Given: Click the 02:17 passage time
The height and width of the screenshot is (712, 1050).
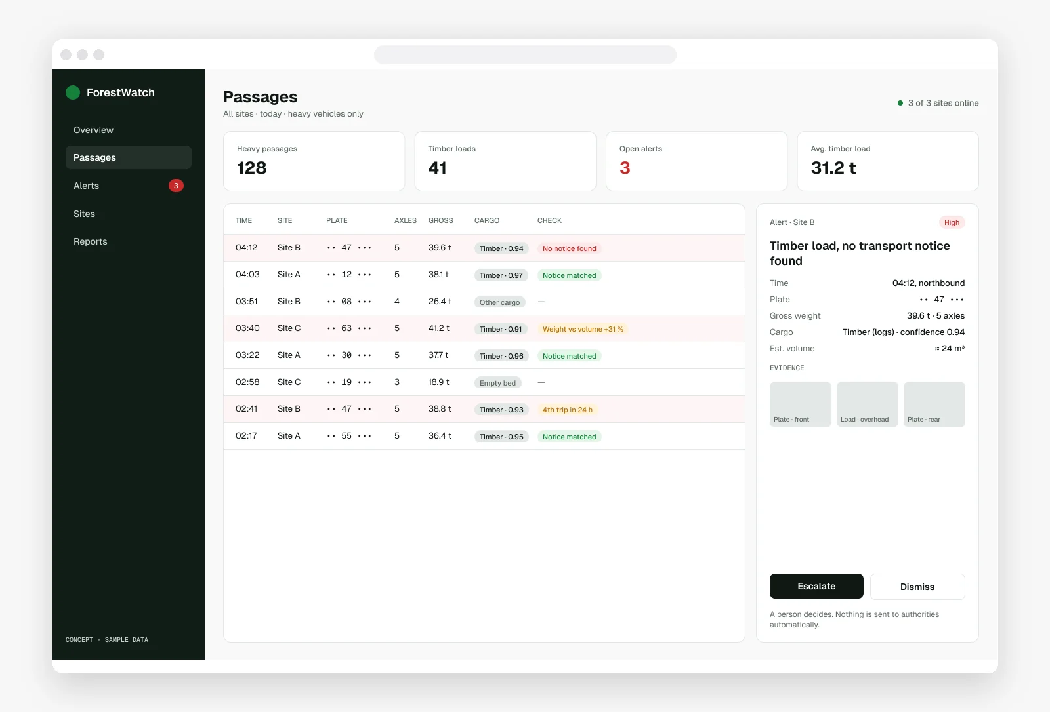Looking at the screenshot, I should click(246, 436).
